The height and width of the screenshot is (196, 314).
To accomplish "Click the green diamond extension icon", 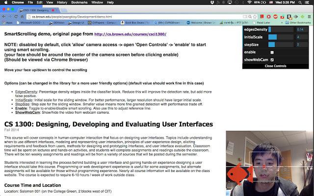I will click(x=302, y=17).
